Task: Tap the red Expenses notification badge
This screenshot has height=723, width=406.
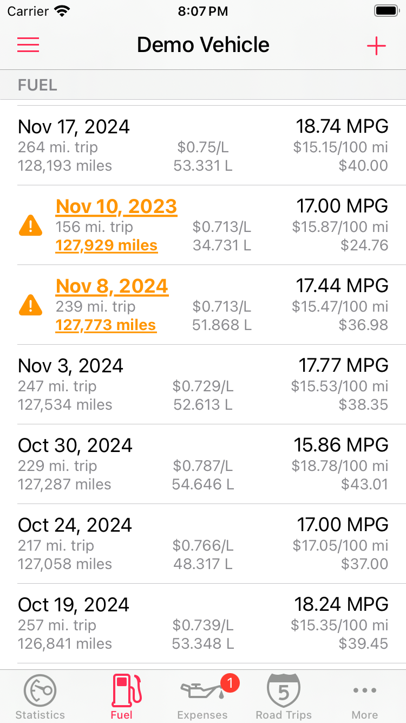Action: click(230, 683)
